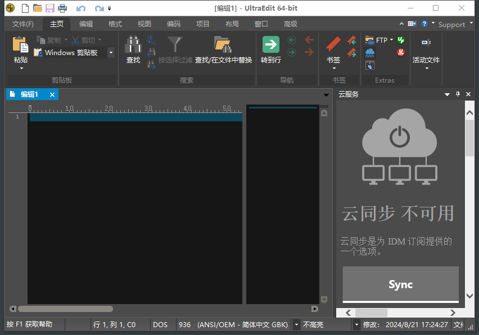Viewport: 479px width, 335px height.
Task: Click the new file icon in the title bar
Action: point(25,8)
